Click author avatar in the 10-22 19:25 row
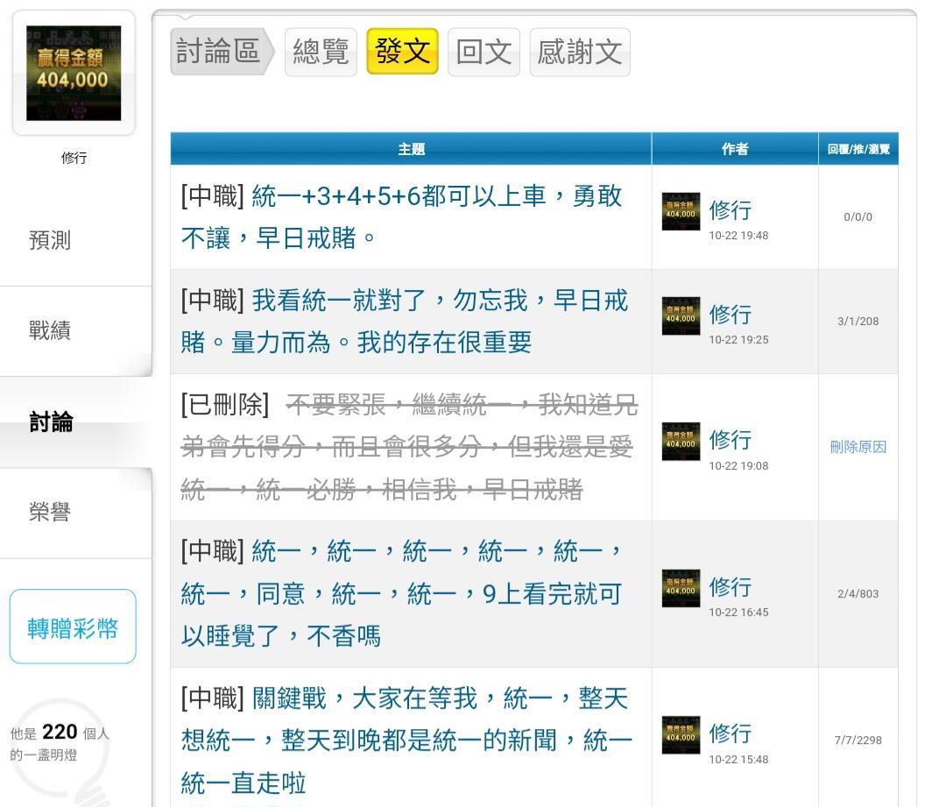The width and height of the screenshot is (946, 807). click(x=681, y=315)
